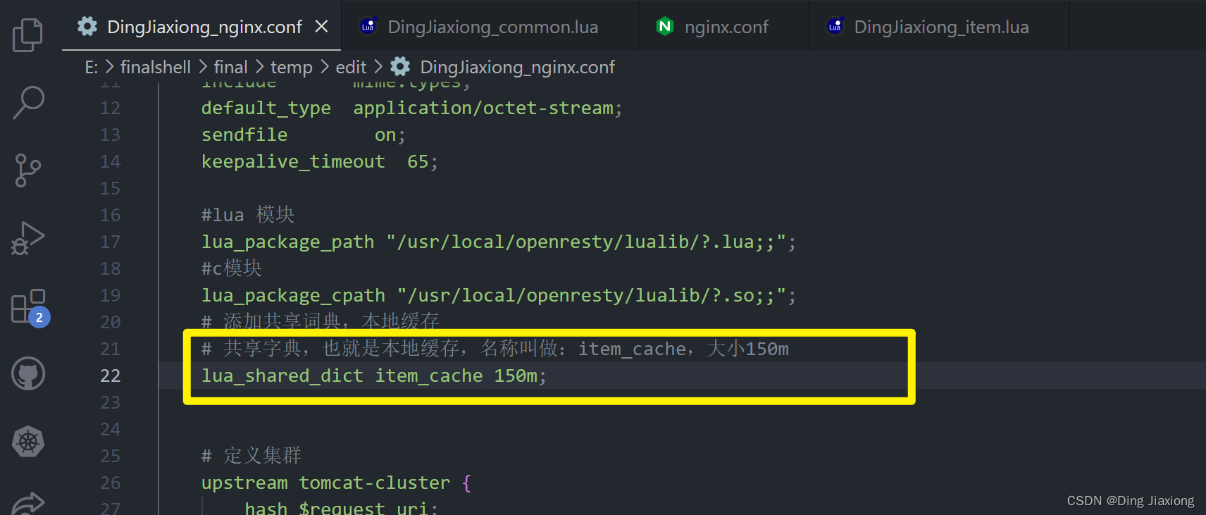Image resolution: width=1206 pixels, height=515 pixels.
Task: Select the edit breadcrumb folder
Action: [351, 67]
